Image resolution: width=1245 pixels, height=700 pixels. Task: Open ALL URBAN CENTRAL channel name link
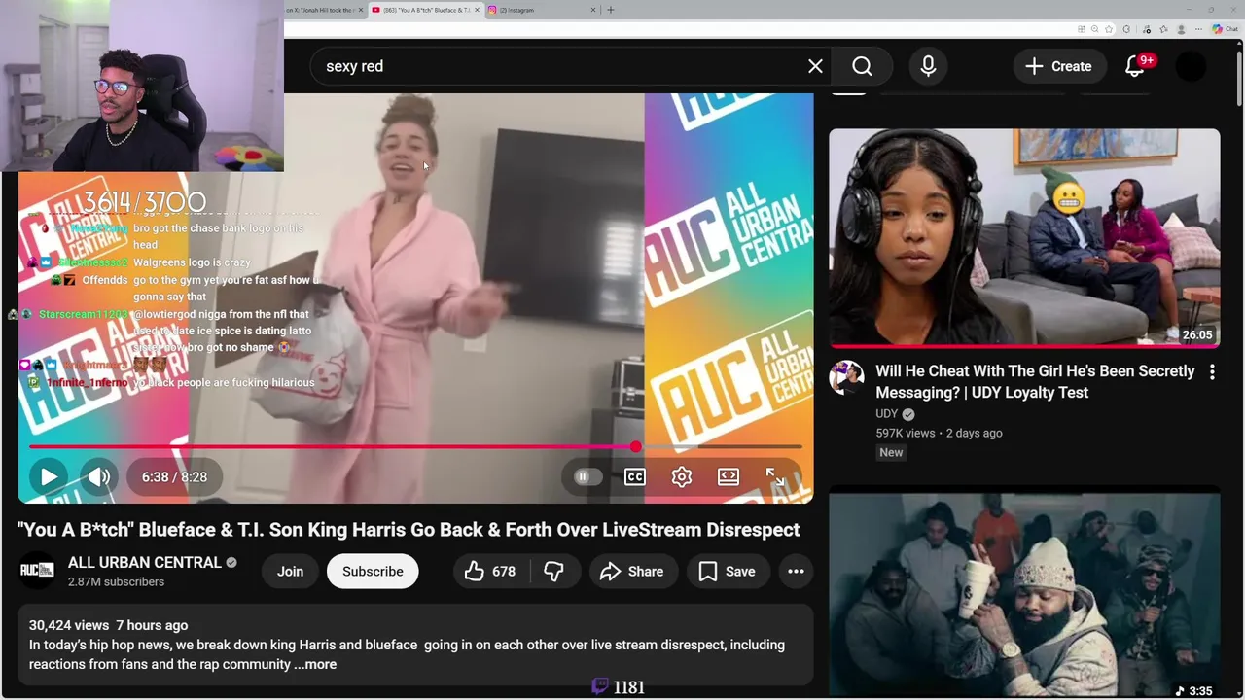(x=145, y=562)
